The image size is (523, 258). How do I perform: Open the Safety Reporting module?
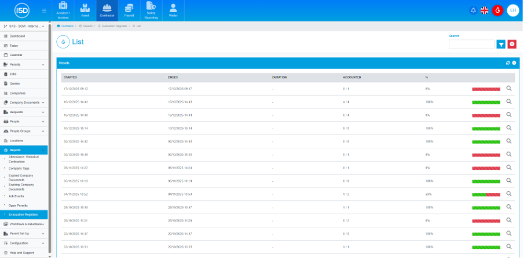point(151,10)
